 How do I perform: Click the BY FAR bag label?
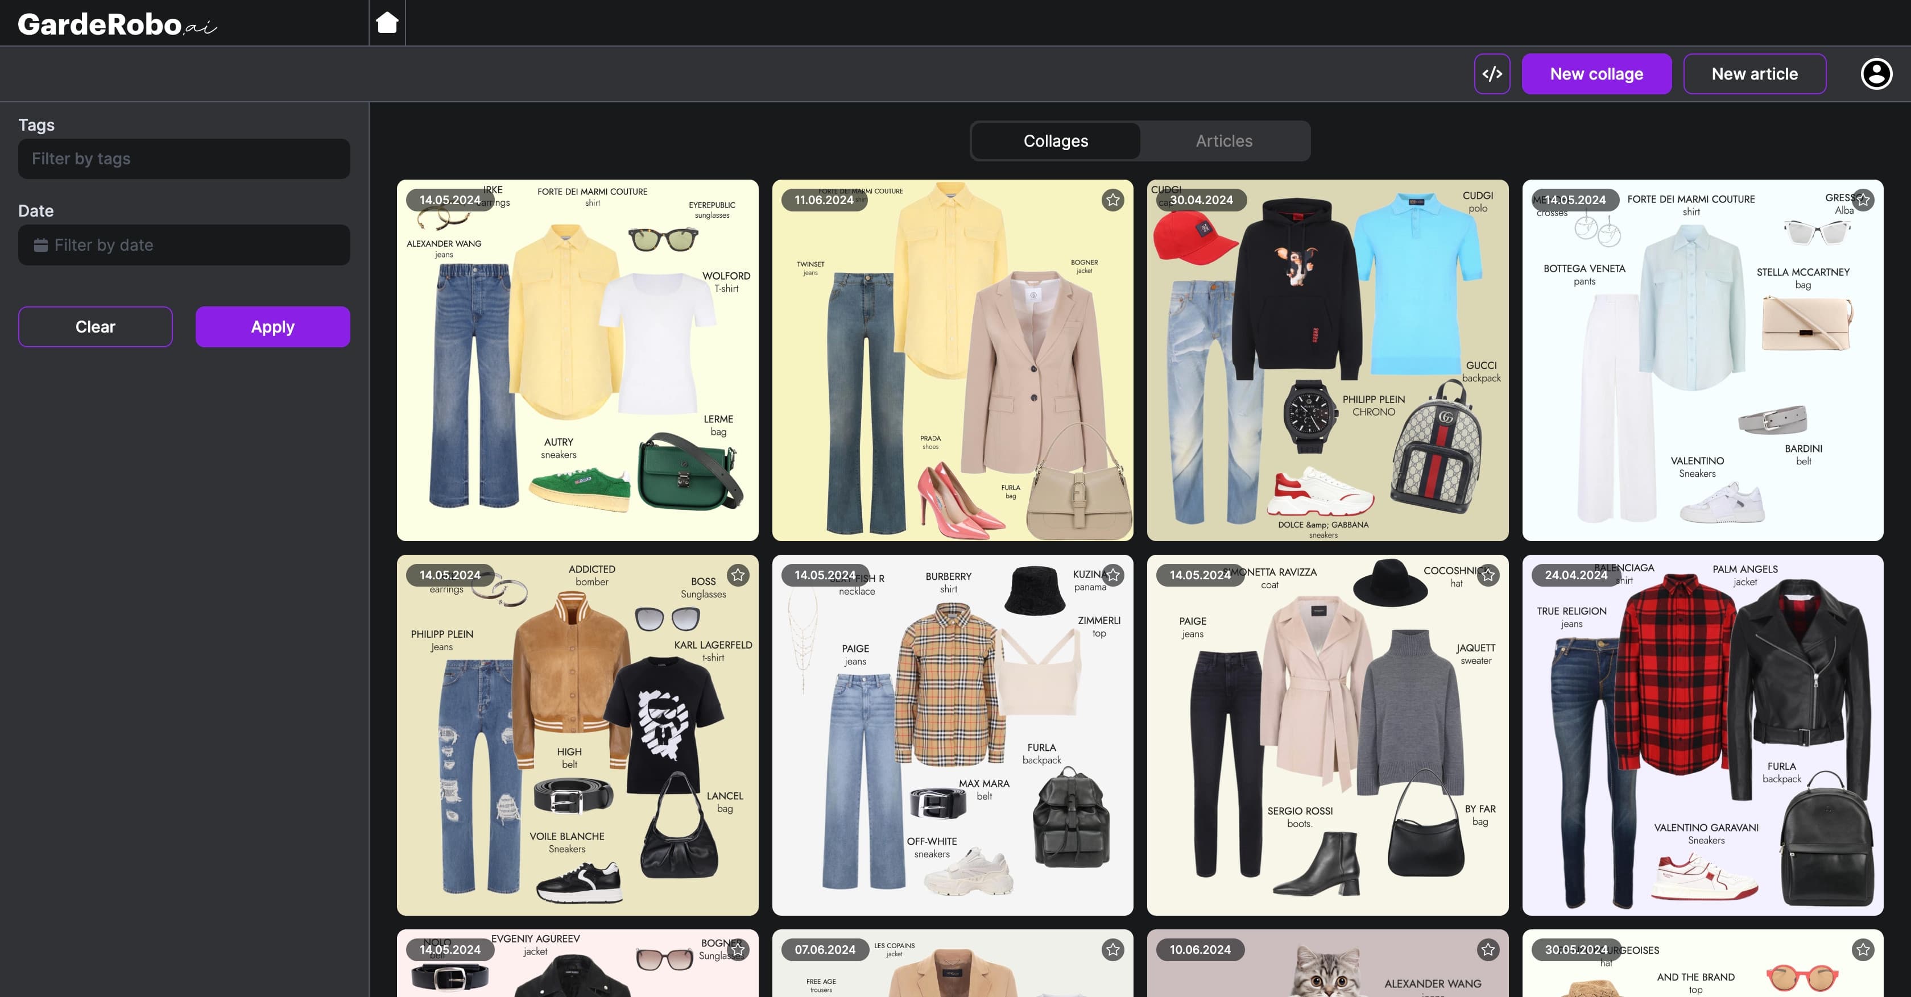[x=1480, y=815]
